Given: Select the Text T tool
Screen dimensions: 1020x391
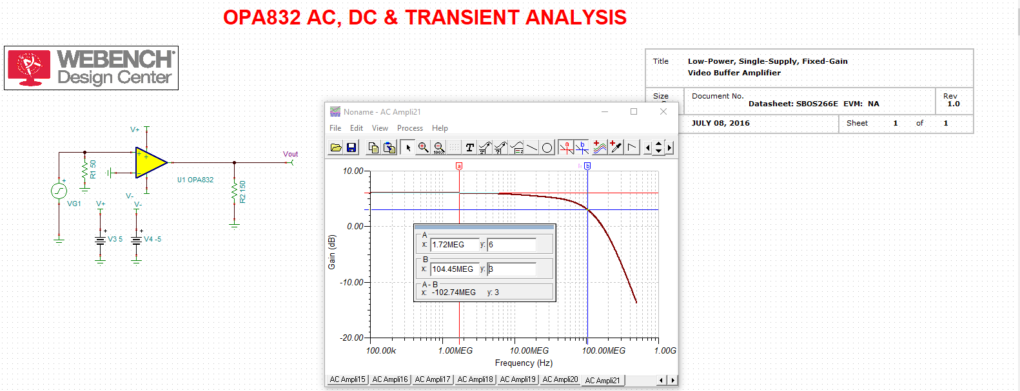Looking at the screenshot, I should 470,148.
